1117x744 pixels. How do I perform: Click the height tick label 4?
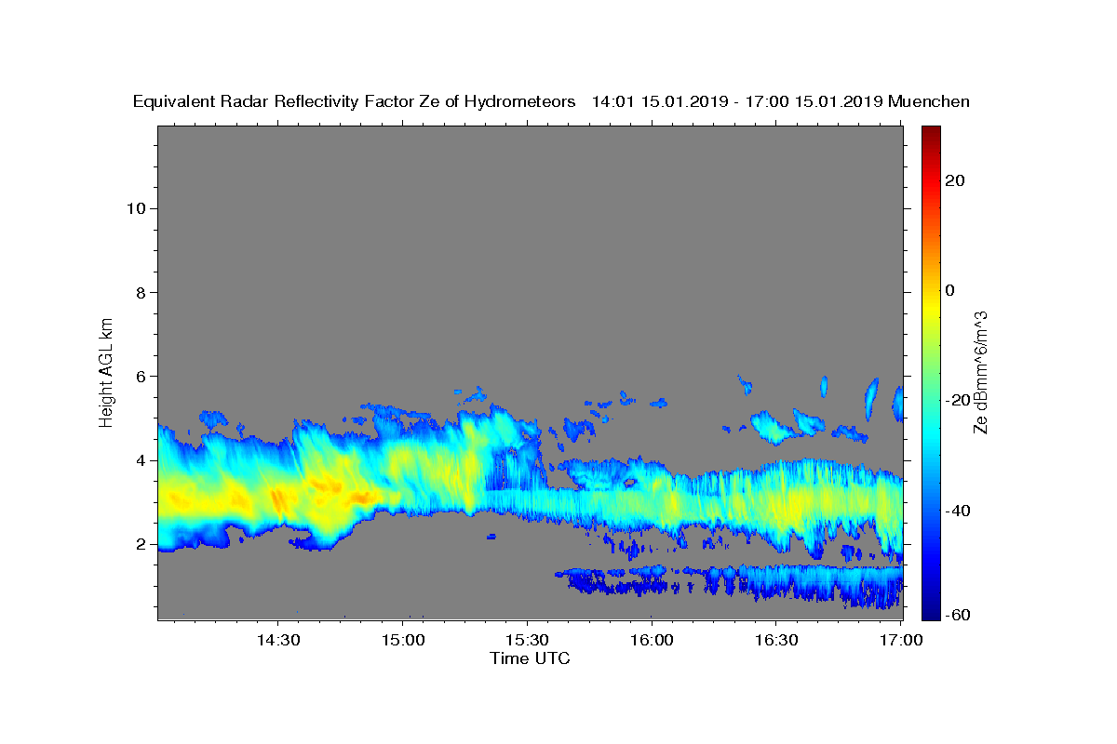tap(141, 460)
